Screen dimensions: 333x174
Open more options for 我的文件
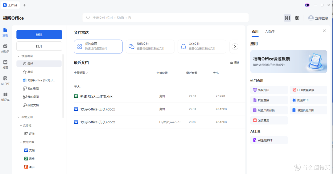58,142
